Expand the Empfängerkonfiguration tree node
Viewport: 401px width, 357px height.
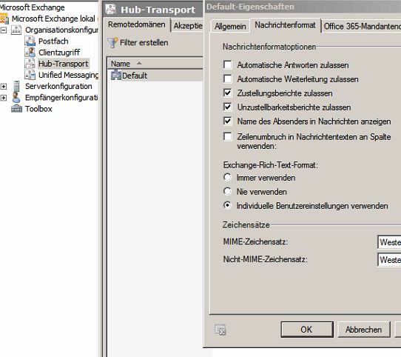point(3,98)
